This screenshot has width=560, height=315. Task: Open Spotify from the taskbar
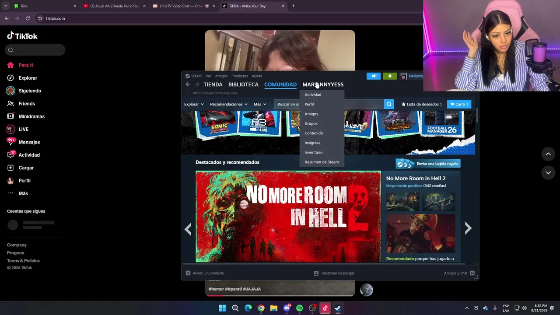tap(299, 308)
